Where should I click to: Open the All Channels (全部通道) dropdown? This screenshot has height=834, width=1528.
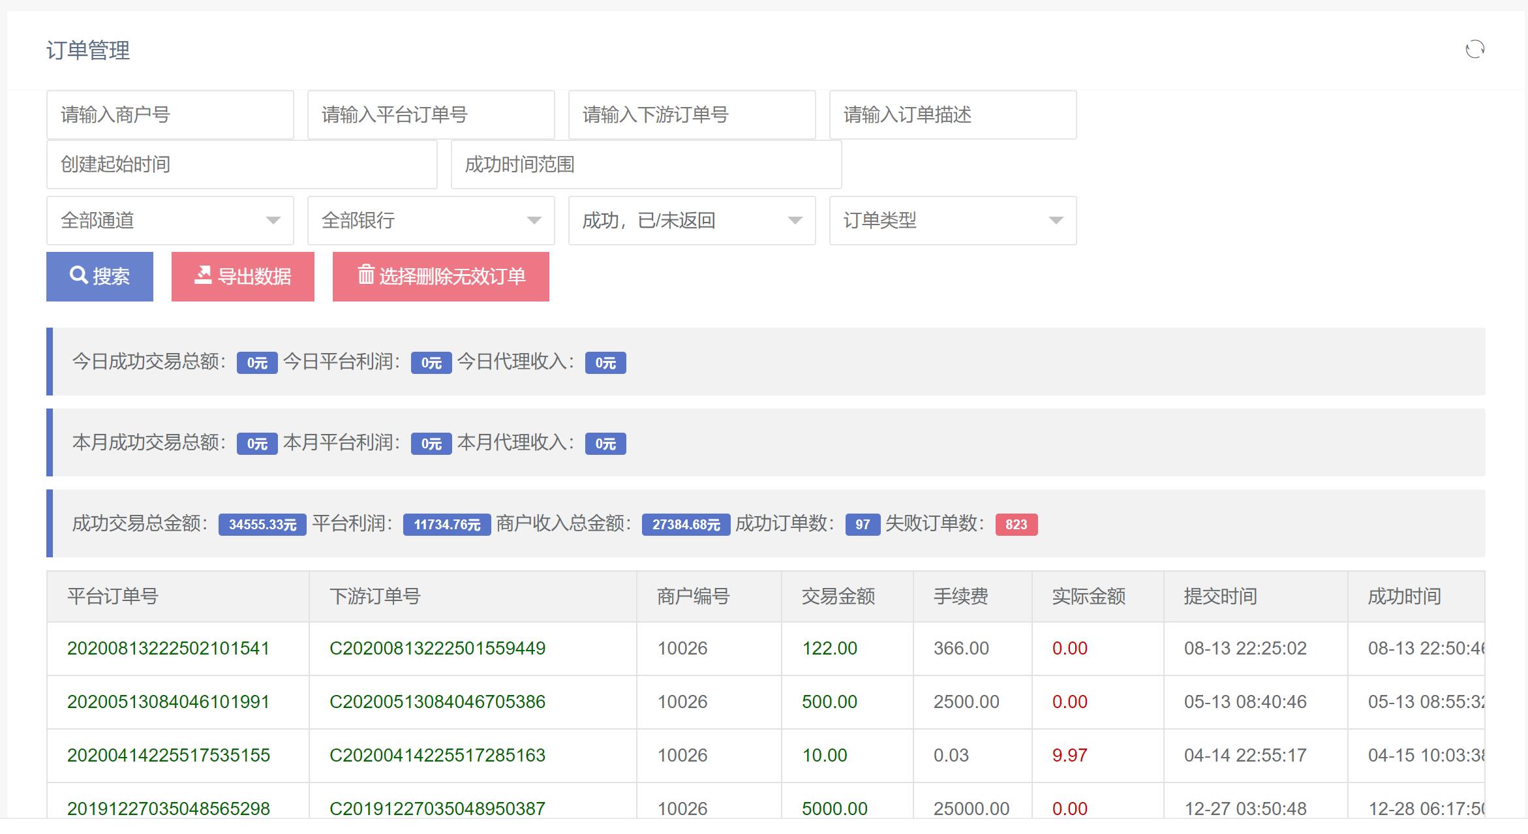click(x=170, y=221)
